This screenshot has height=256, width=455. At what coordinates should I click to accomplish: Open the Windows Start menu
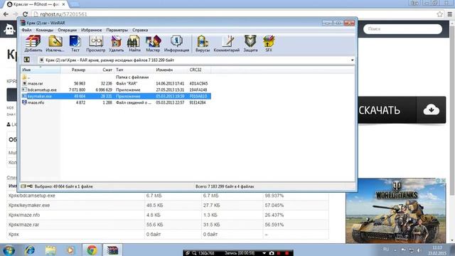click(9, 250)
